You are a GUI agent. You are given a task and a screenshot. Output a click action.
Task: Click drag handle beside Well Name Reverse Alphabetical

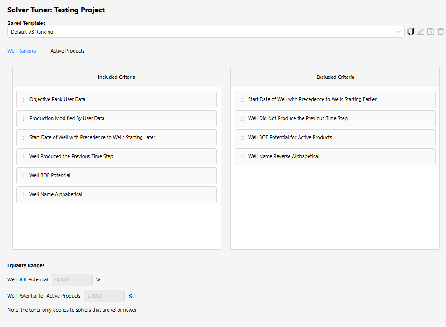pos(243,157)
